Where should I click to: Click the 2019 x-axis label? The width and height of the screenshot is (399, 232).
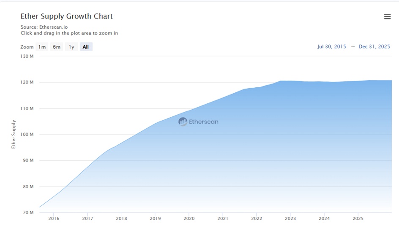[155, 219]
